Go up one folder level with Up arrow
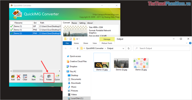Viewport: 192px width, 100px height. point(78,49)
